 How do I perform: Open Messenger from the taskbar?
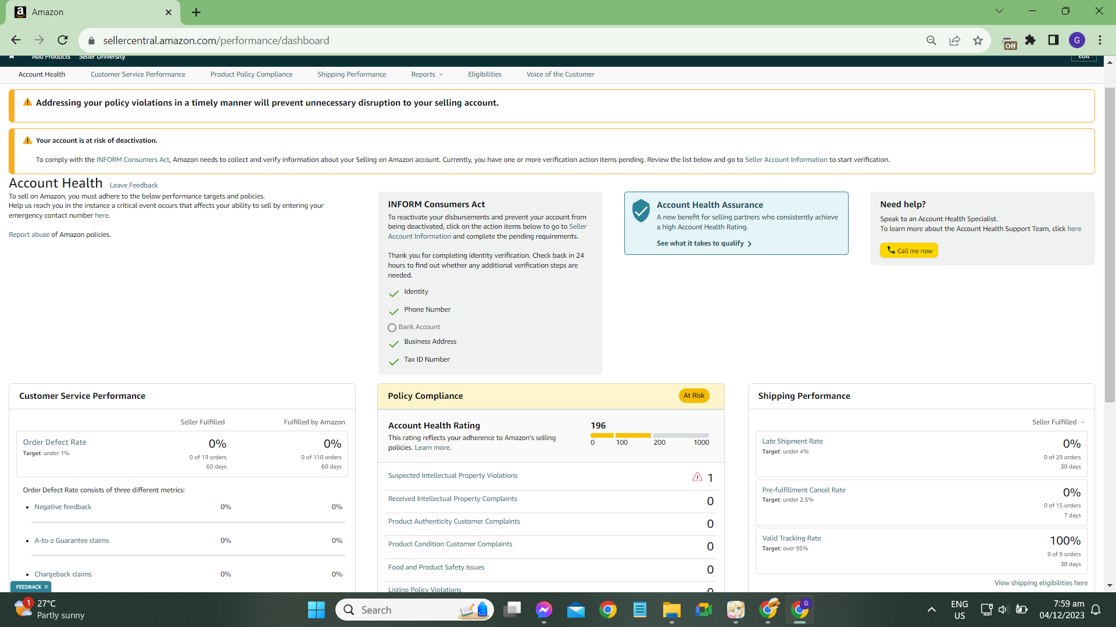click(x=544, y=610)
